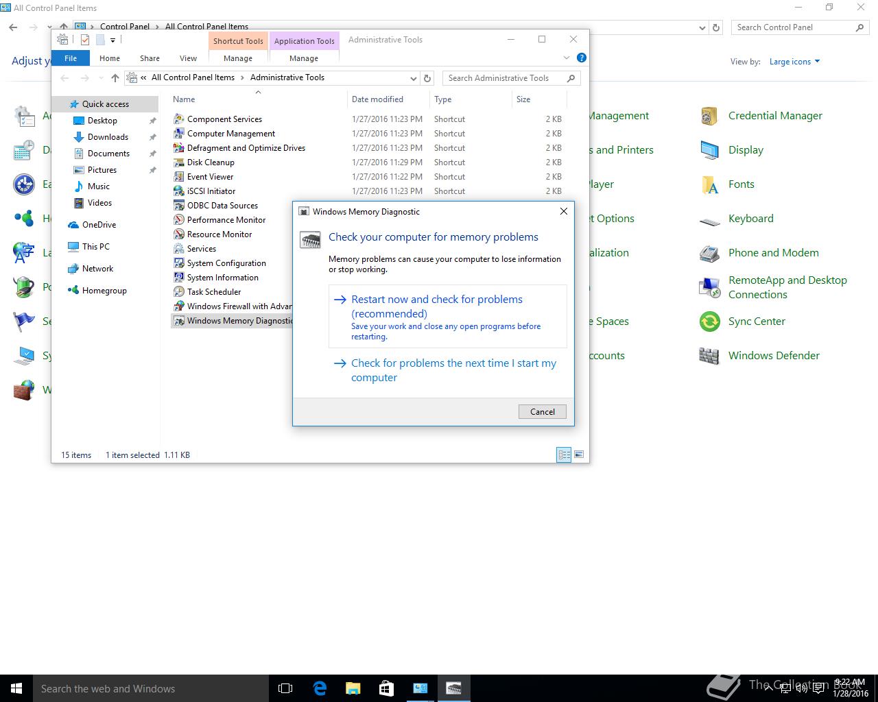Select Windows Firewall with Advanced Security icon
This screenshot has width=878, height=702.
pyautogui.click(x=179, y=306)
